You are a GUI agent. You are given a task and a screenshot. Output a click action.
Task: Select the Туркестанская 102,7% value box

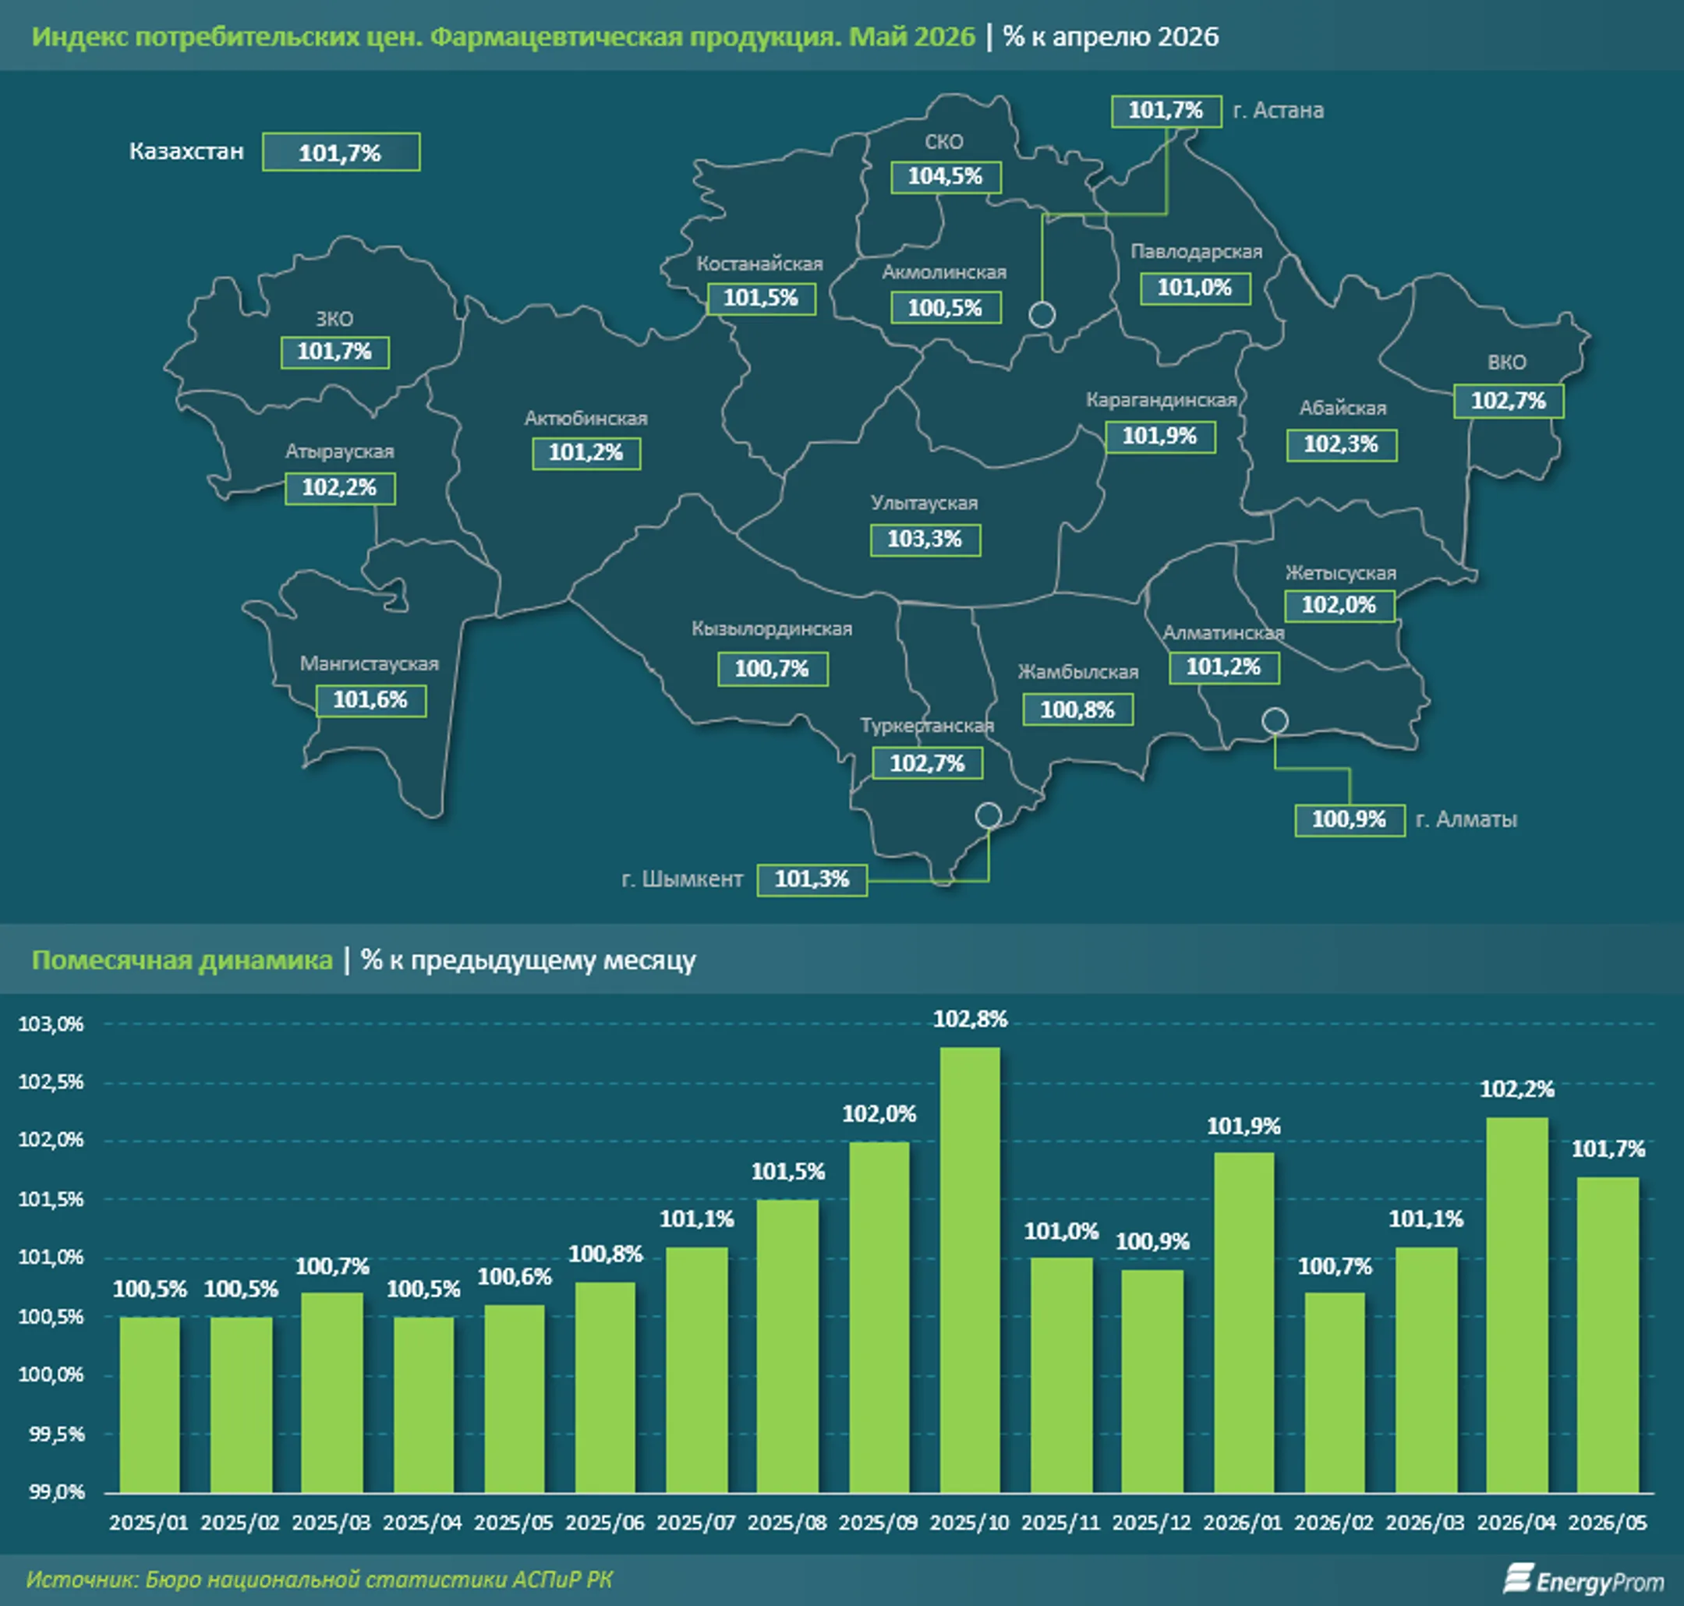927,762
